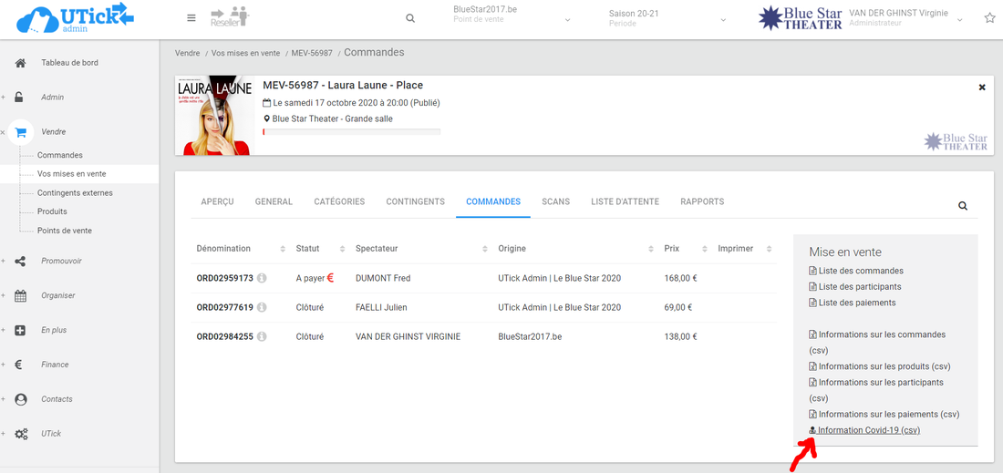1003x473 pixels.
Task: Open Liste des participants link
Action: click(x=859, y=287)
